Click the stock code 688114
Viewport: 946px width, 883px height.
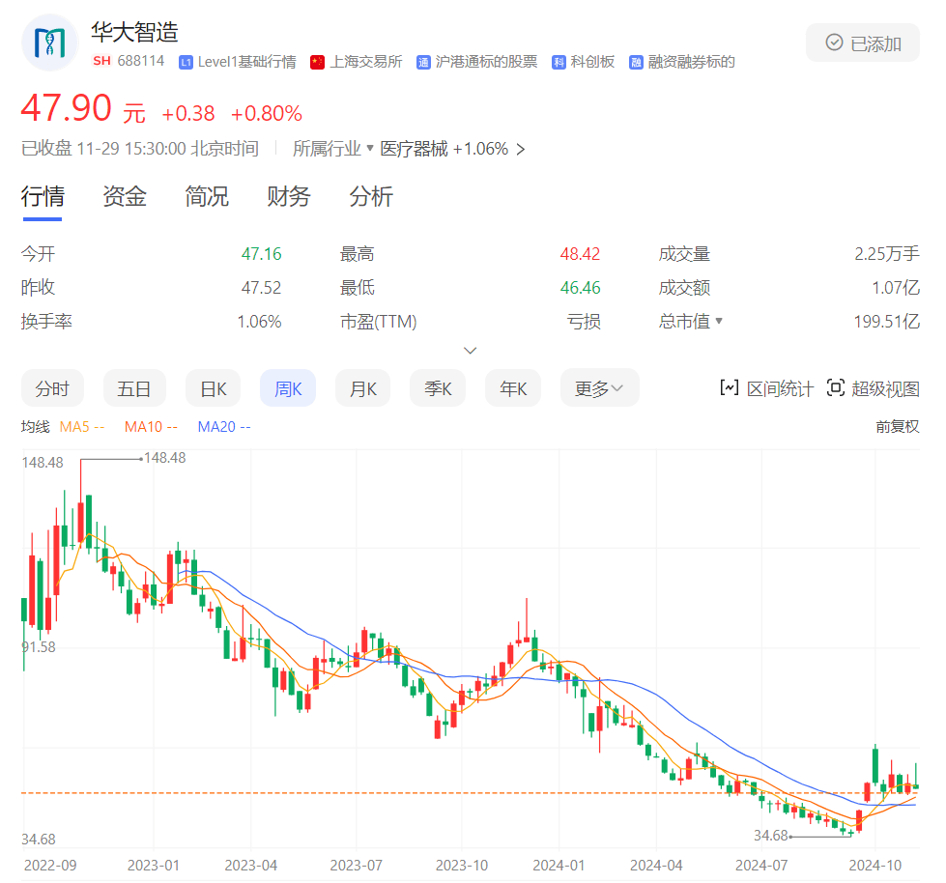point(141,61)
